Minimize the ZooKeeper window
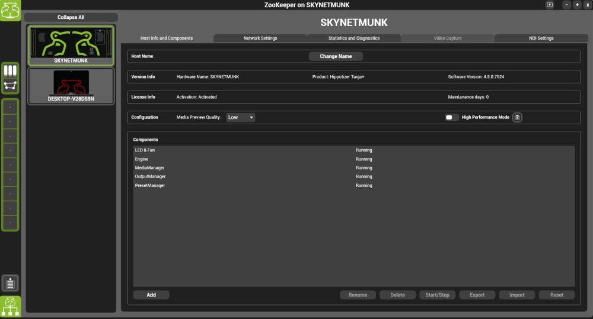The height and width of the screenshot is (319, 593). pyautogui.click(x=566, y=5)
